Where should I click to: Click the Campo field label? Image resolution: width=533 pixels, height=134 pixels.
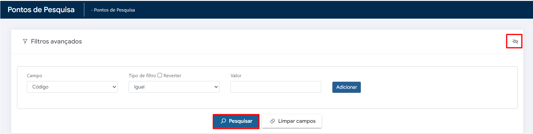[35, 76]
